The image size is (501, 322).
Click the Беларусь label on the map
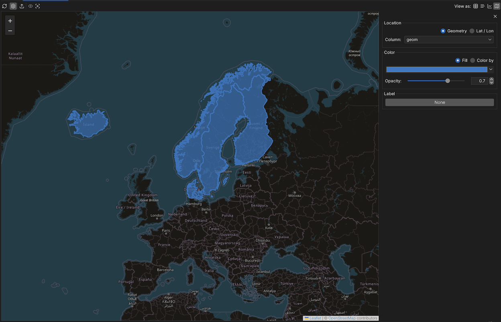tap(259, 205)
